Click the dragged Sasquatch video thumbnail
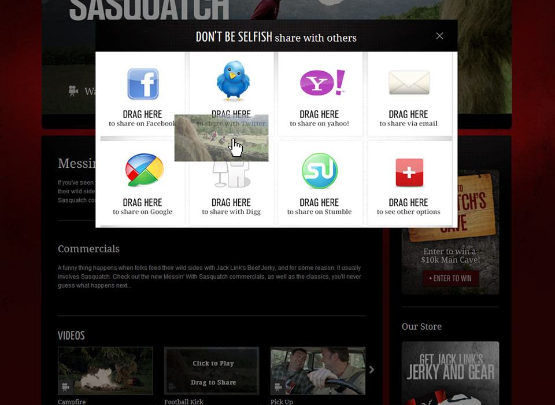 [x=221, y=138]
